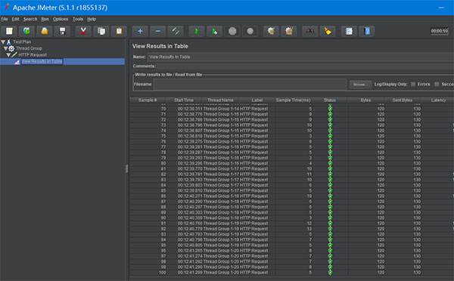
Task: Collapse the Thread Group tree arrow
Action: pyautogui.click(x=5, y=48)
